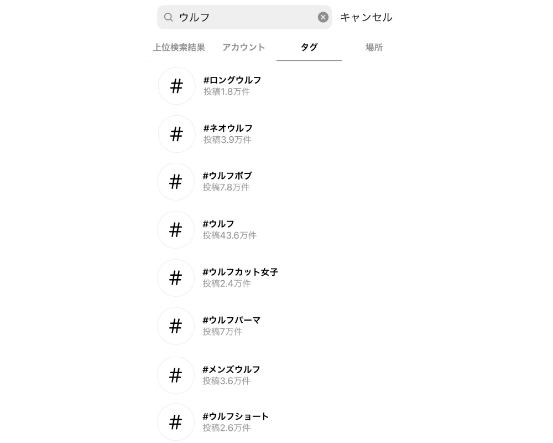Image resolution: width=553 pixels, height=443 pixels.
Task: Select the タグ tab
Action: [x=309, y=47]
